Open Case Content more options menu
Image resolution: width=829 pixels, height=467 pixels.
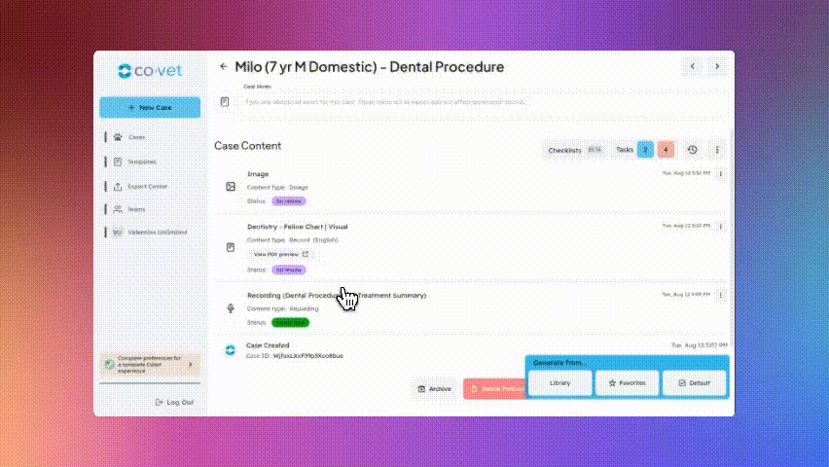[x=717, y=150]
